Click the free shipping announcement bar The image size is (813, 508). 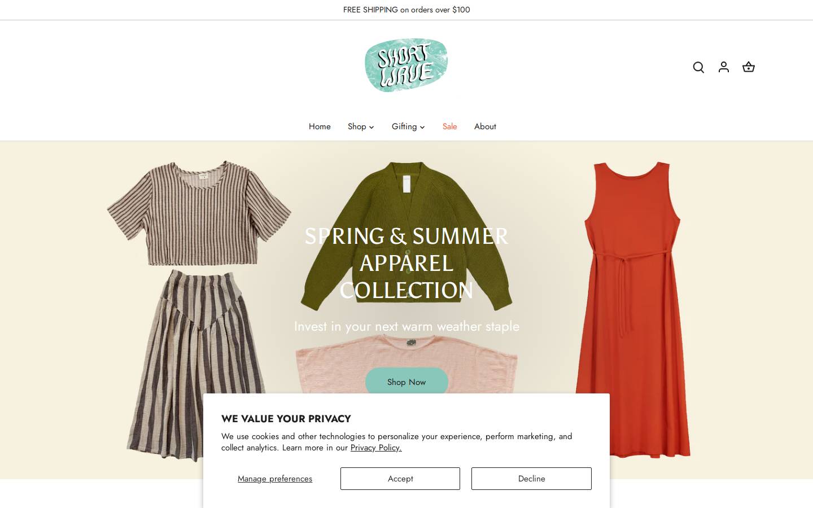[406, 10]
